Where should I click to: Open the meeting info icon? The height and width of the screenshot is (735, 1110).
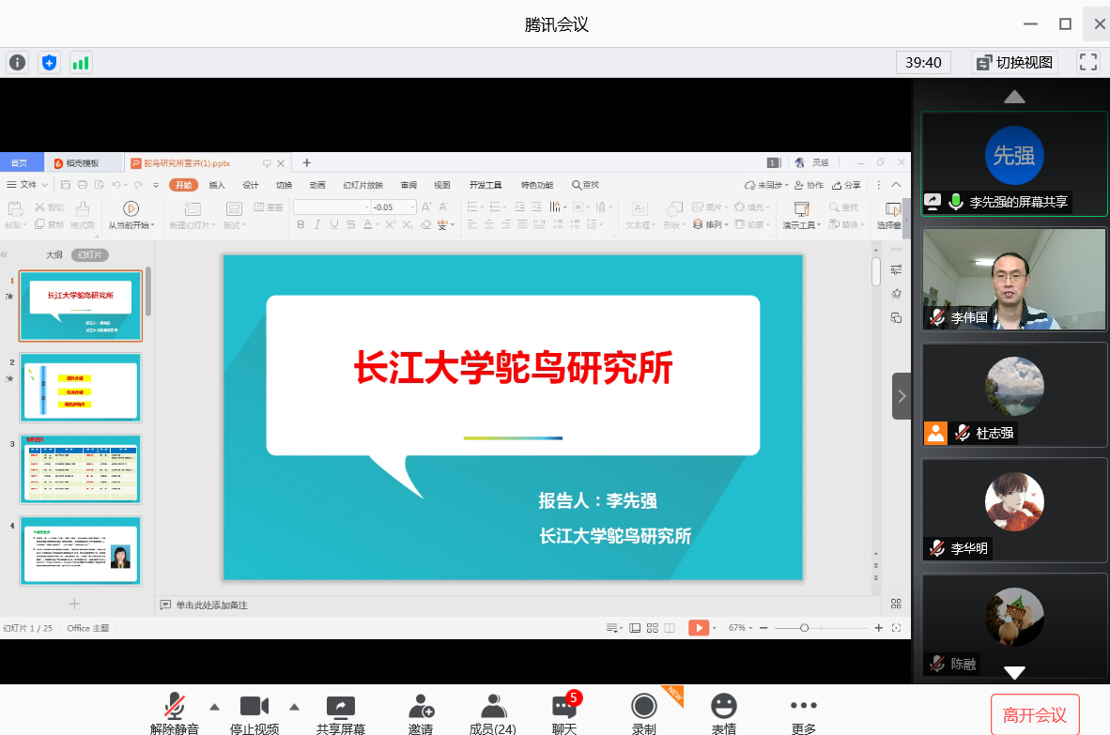coord(18,63)
